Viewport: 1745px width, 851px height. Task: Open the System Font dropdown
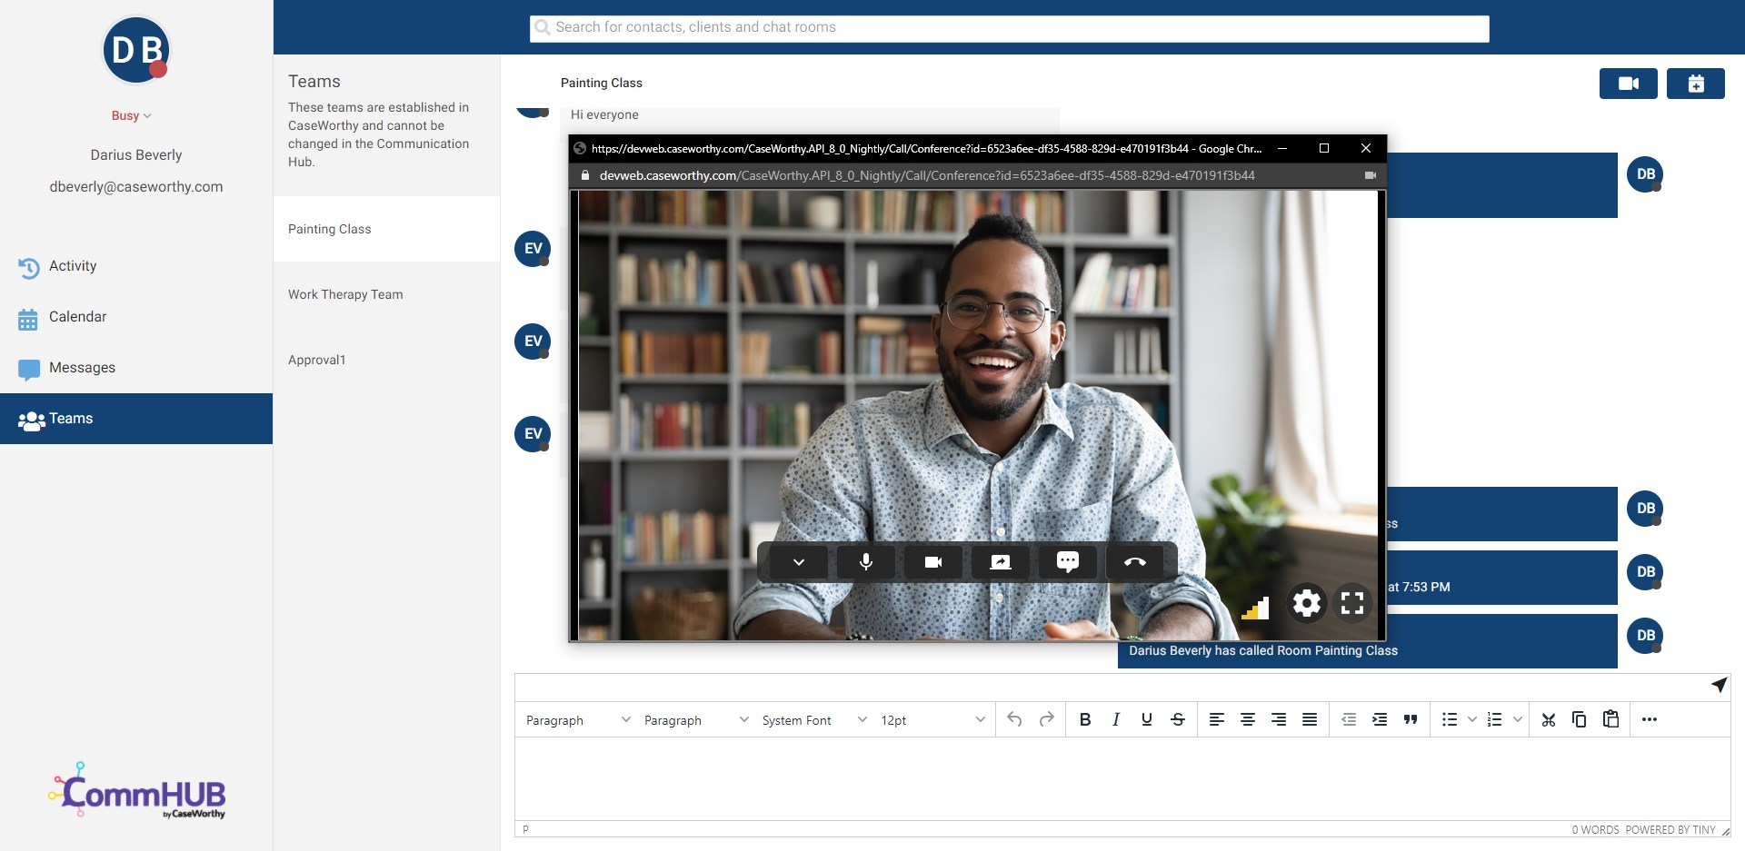tap(813, 720)
